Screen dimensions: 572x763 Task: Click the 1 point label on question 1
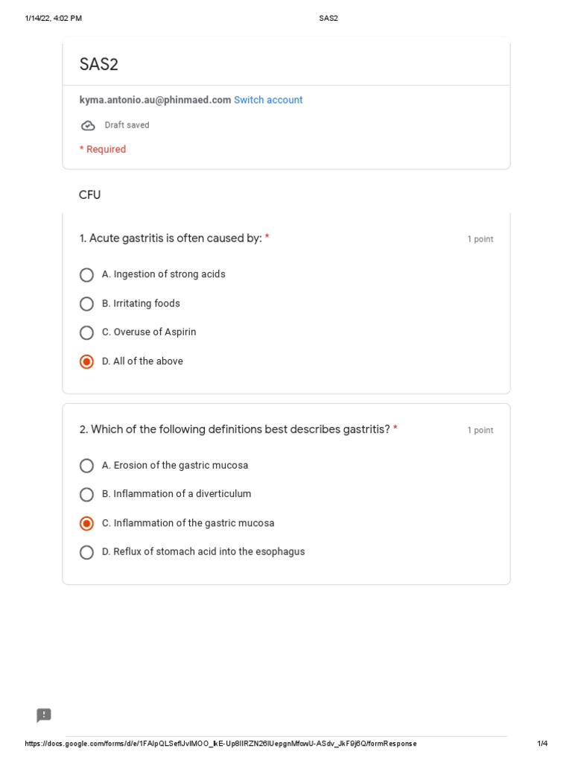tap(480, 239)
